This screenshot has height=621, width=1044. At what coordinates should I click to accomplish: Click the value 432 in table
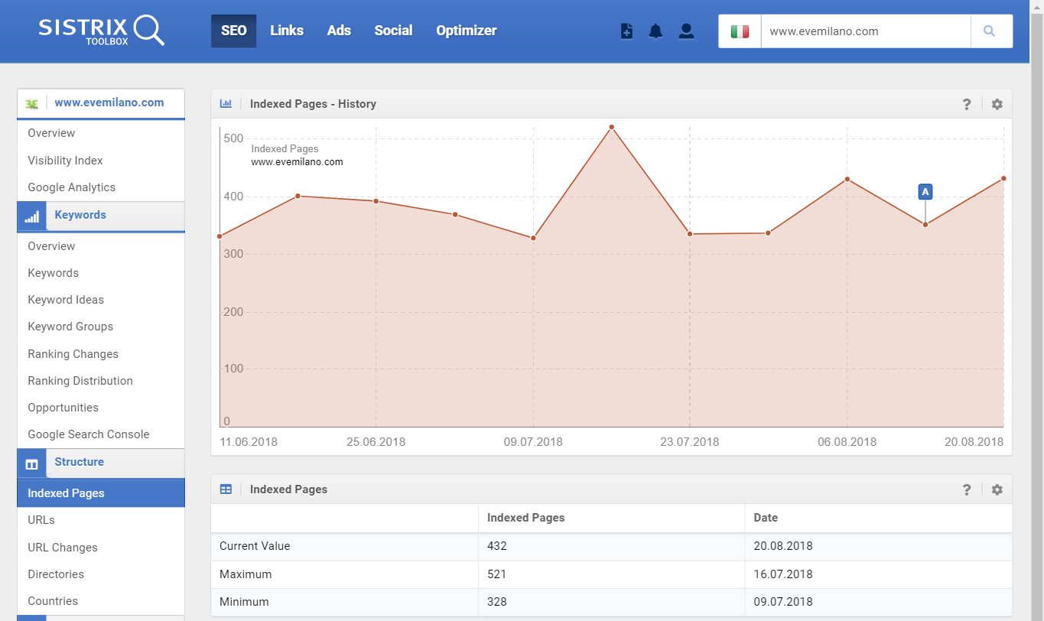tap(497, 546)
